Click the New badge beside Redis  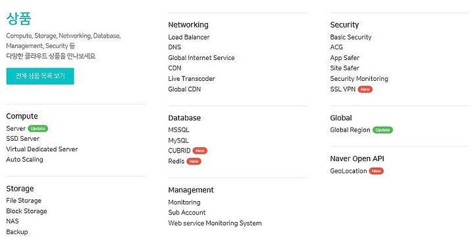click(x=194, y=161)
